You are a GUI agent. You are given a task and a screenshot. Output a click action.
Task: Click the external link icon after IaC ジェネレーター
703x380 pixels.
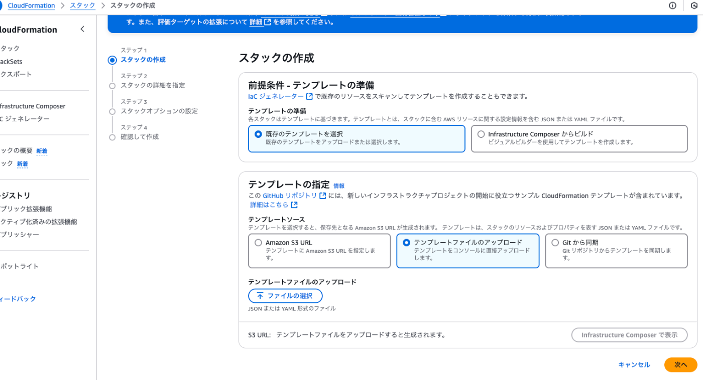[x=309, y=96]
